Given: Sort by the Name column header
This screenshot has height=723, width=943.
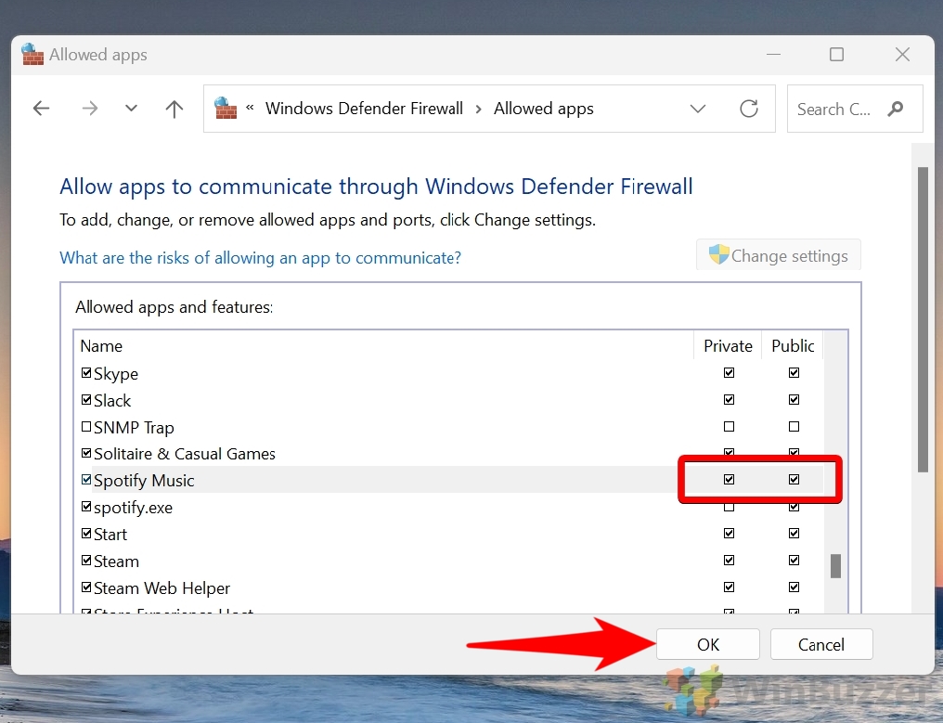Looking at the screenshot, I should (101, 346).
